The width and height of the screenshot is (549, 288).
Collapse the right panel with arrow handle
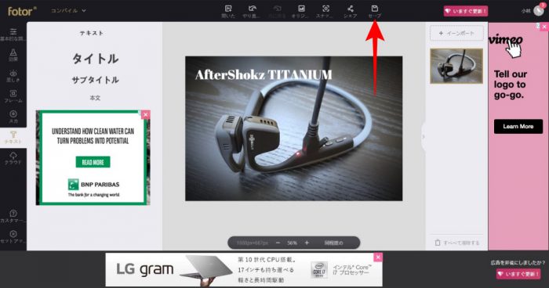pos(424,137)
